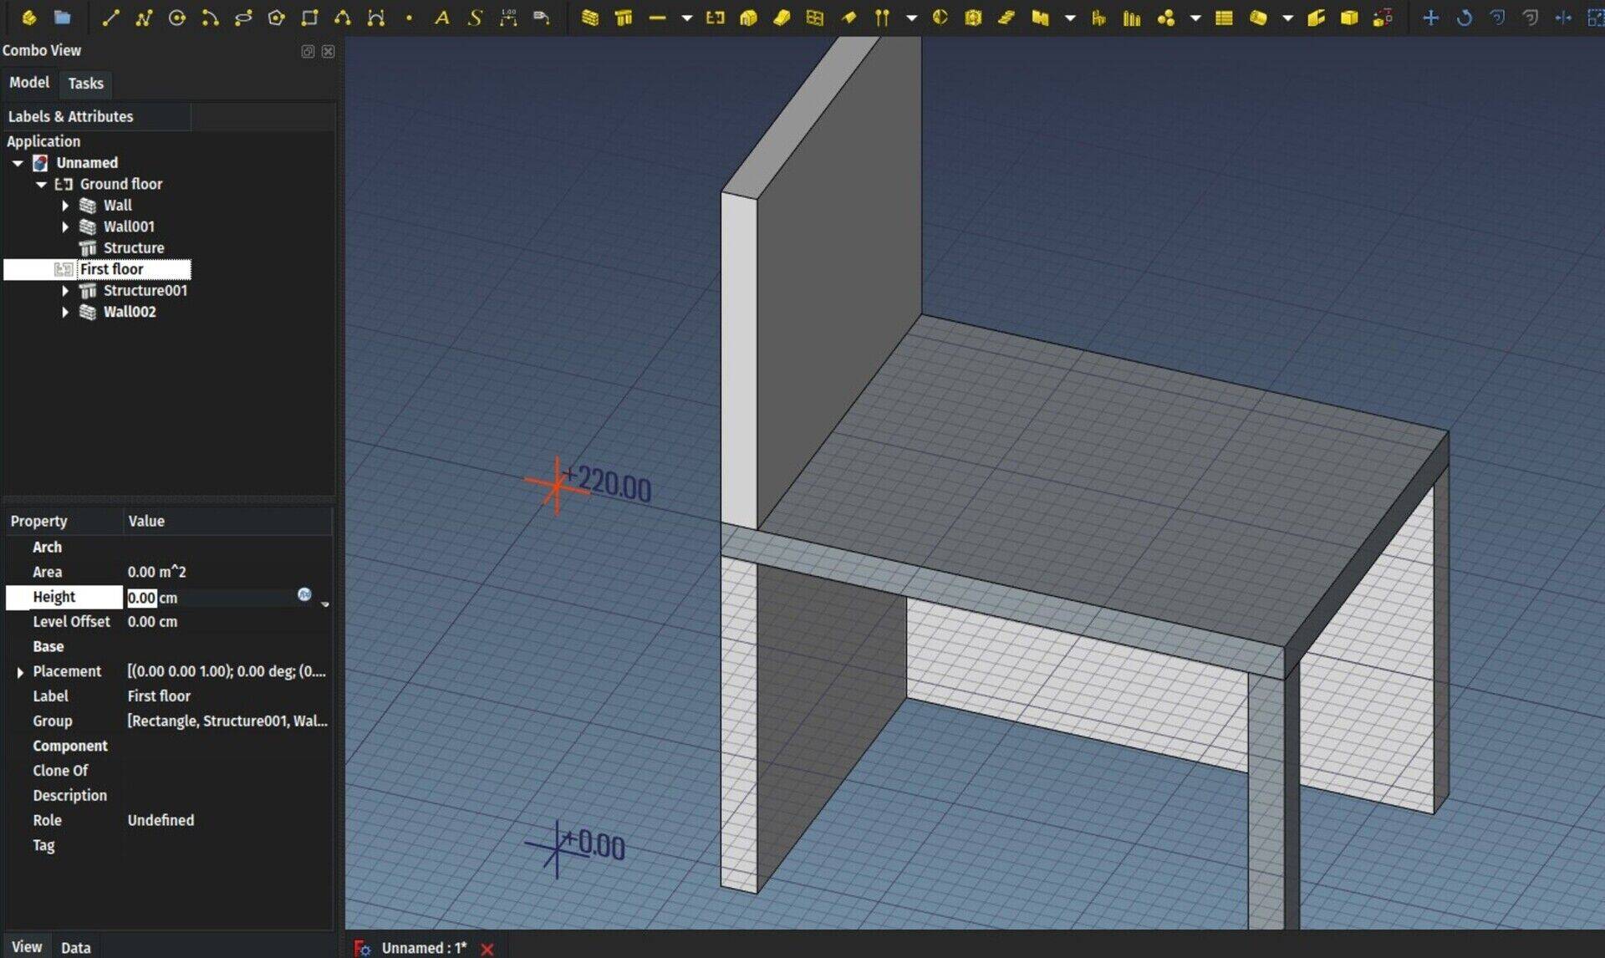Screen dimensions: 1605x958
Task: Close the Combo View panel
Action: tap(329, 51)
